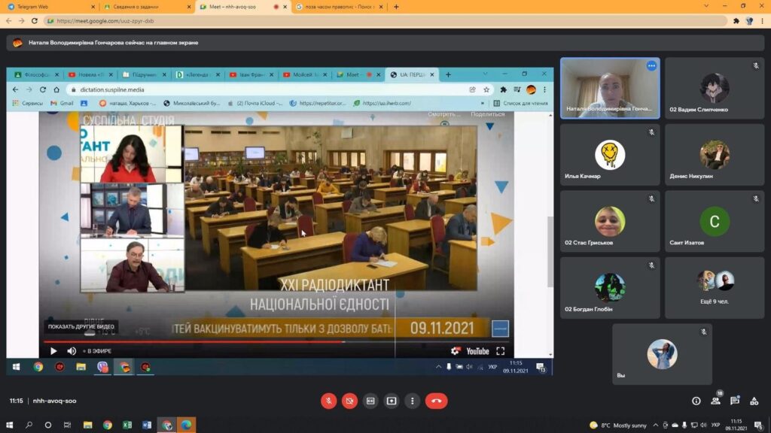The width and height of the screenshot is (771, 433).
Task: Play the shared YouTube video
Action: (x=53, y=351)
